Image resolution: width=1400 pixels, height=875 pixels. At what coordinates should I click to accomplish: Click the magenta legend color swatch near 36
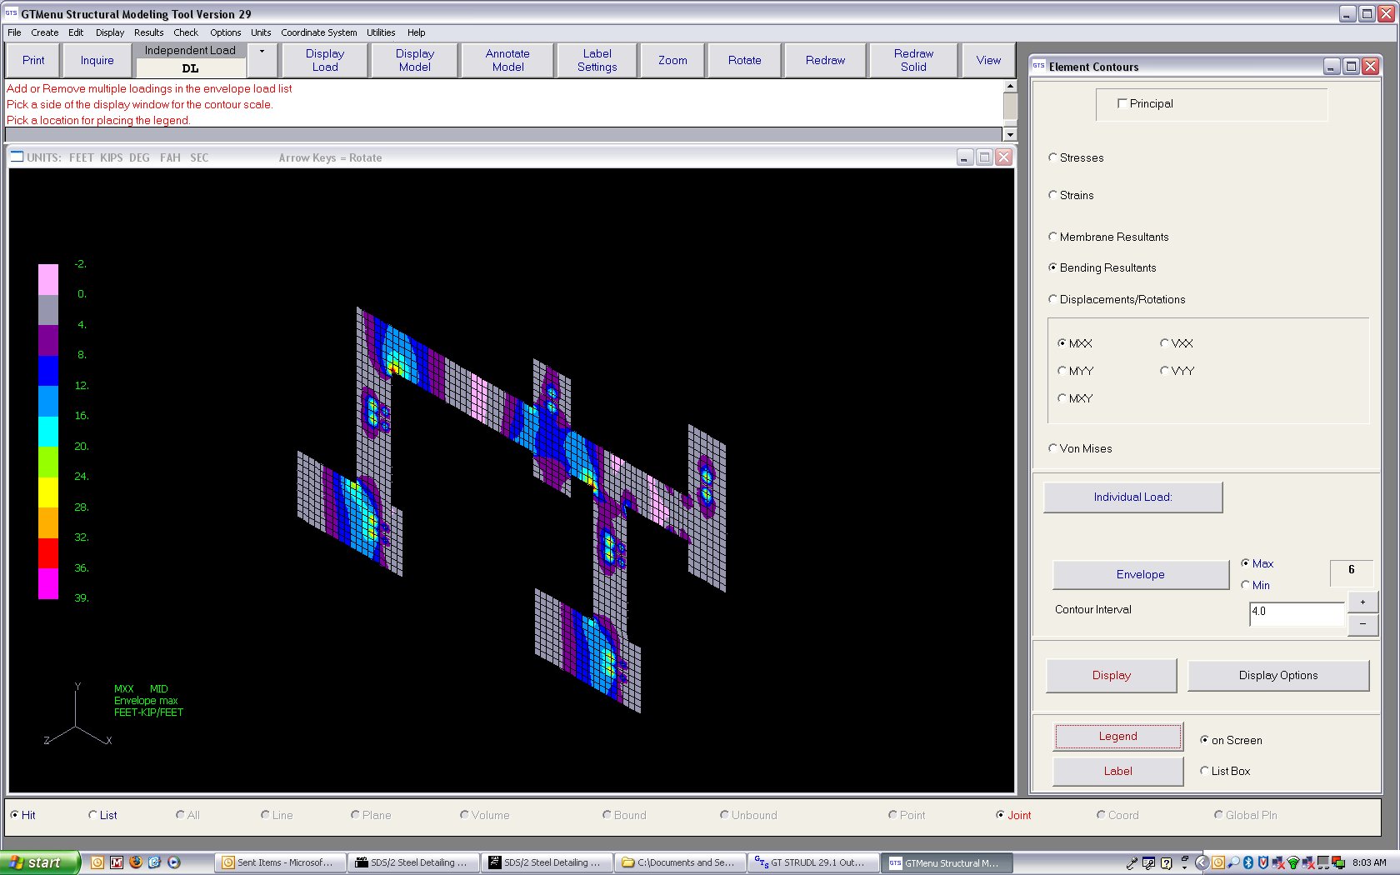48,583
